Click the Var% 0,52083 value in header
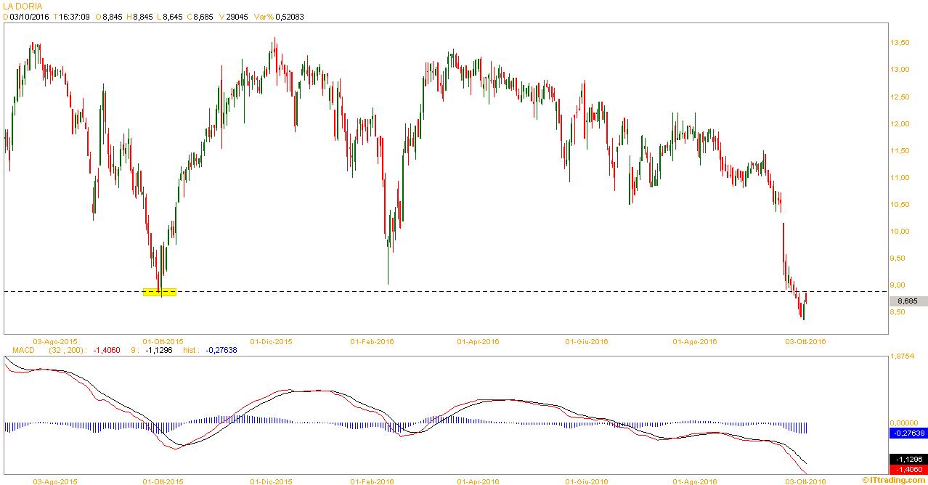928x485 pixels. [277, 16]
